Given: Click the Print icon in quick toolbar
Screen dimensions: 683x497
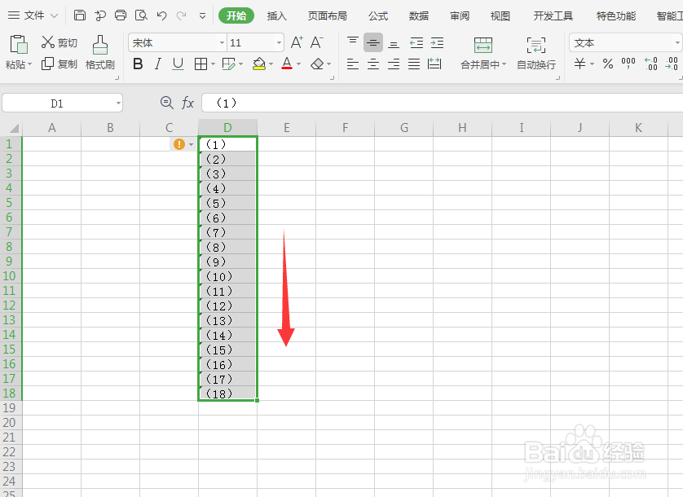Looking at the screenshot, I should tap(121, 15).
